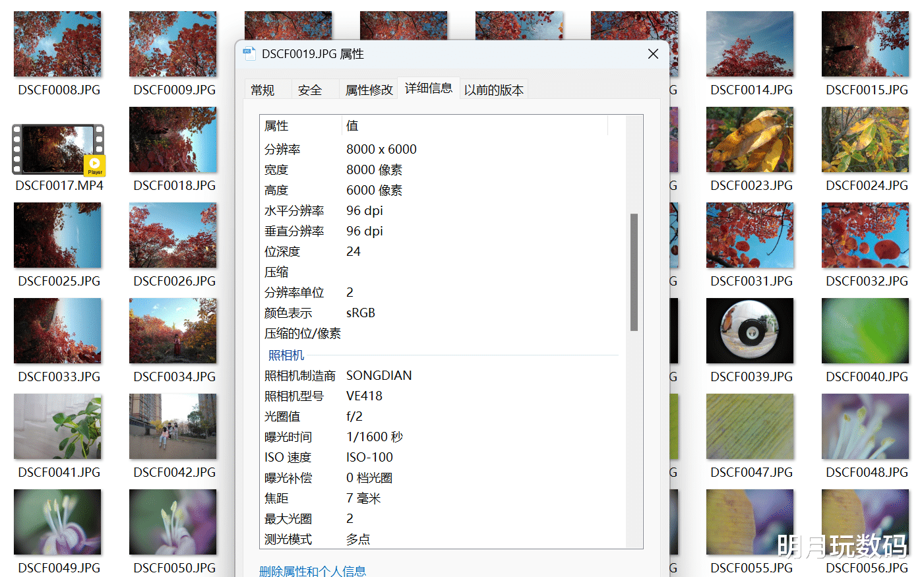This screenshot has width=922, height=577.
Task: Click the 删除属性和个人信息 link
Action: point(313,571)
